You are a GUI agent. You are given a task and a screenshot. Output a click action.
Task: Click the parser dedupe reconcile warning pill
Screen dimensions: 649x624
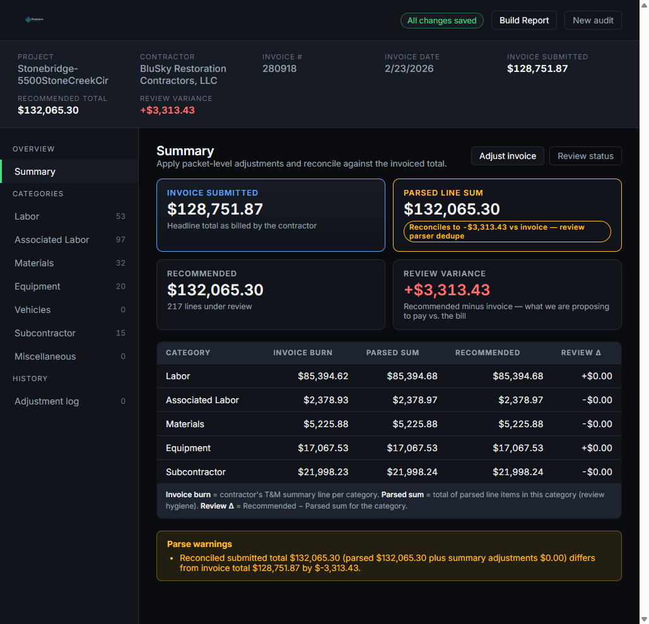point(507,232)
